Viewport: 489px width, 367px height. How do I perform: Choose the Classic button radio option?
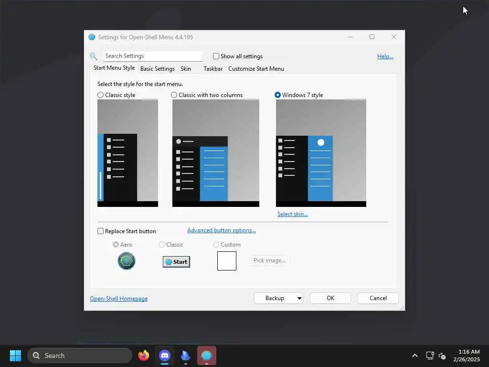(161, 244)
